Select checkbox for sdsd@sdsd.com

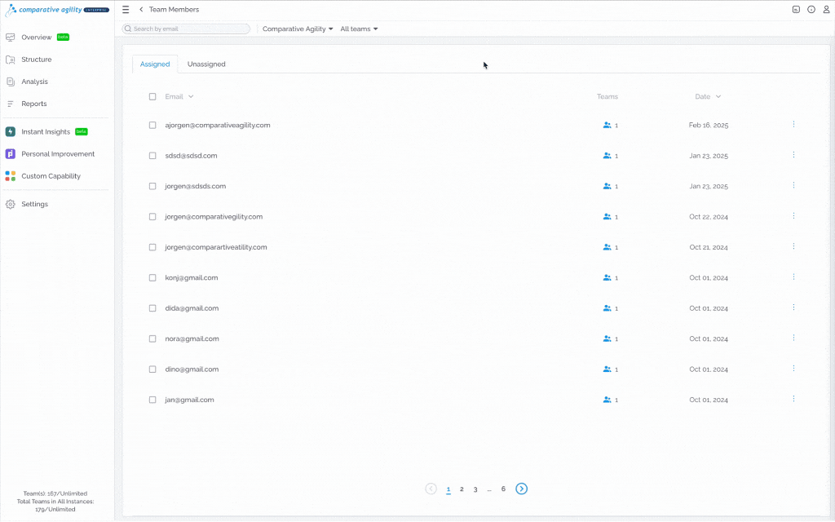point(152,156)
